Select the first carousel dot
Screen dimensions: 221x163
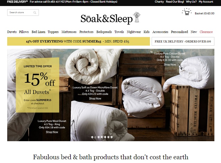(92, 137)
